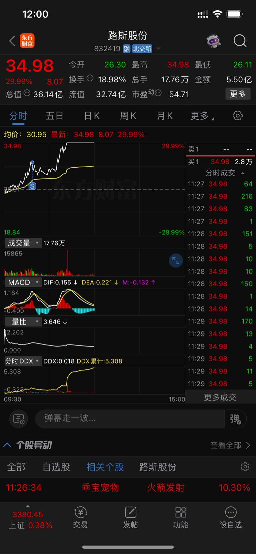This screenshot has height=554, width=256.
Task: Tap the 买1 34.98 order row
Action: pos(220,162)
